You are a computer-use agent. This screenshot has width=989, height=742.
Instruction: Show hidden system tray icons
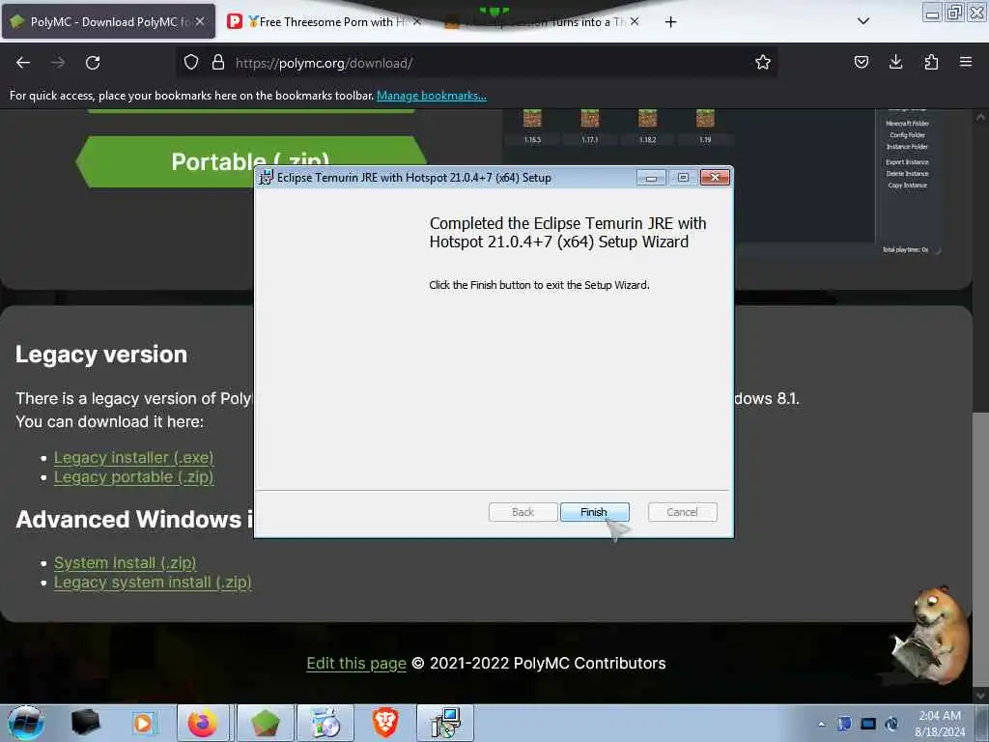pos(821,724)
